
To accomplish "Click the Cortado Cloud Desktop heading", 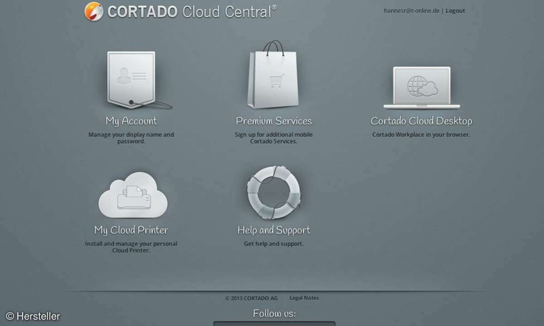I will click(x=422, y=121).
